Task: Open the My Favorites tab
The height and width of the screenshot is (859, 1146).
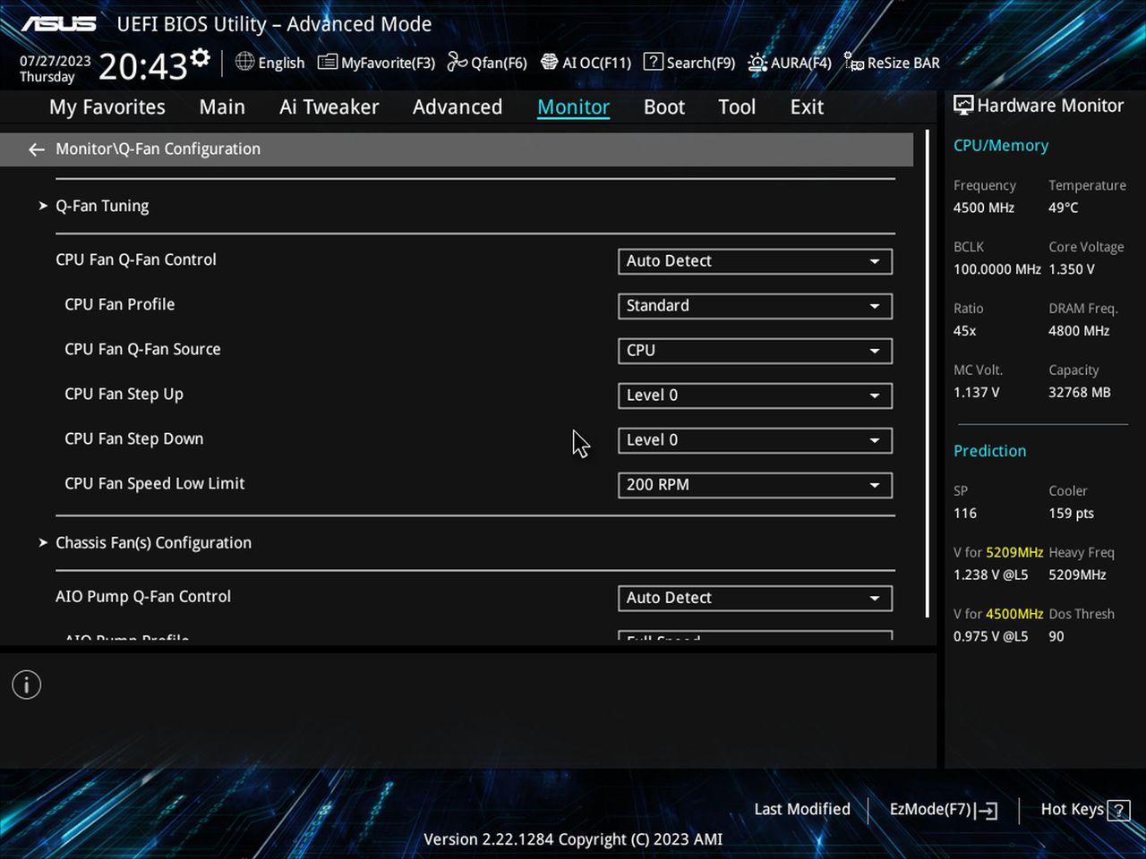Action: click(107, 107)
